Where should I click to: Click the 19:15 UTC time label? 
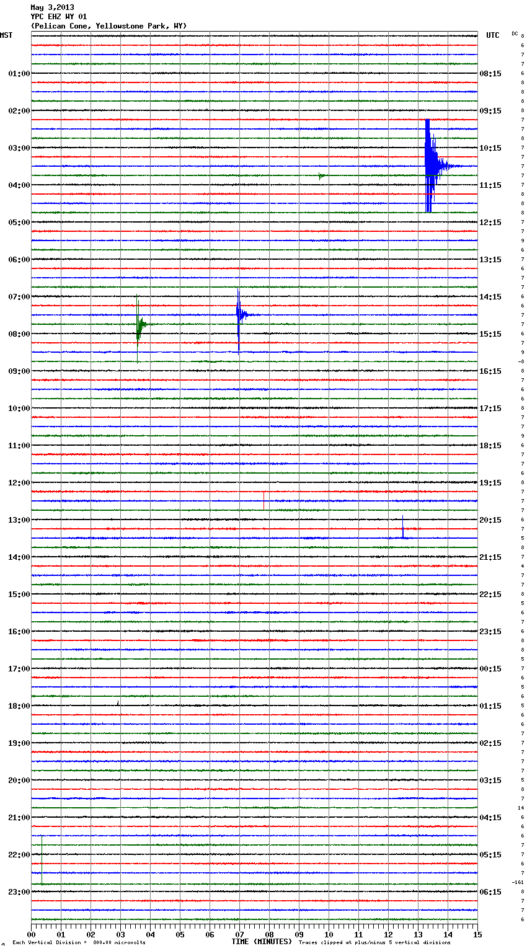point(490,483)
